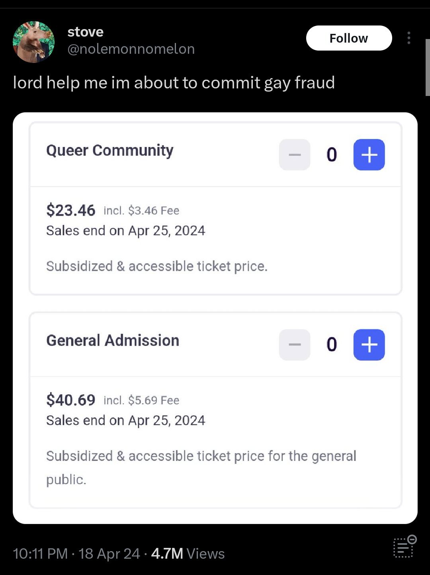Decrease Queer Community ticket quantity with minus

(x=295, y=155)
